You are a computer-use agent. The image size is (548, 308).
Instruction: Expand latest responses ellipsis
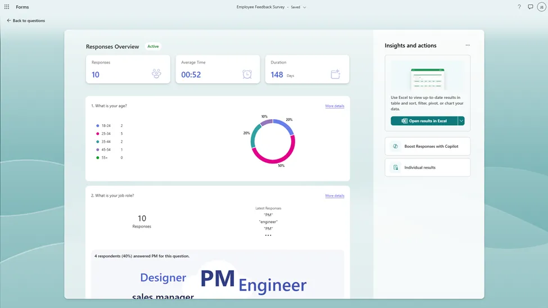(x=268, y=235)
